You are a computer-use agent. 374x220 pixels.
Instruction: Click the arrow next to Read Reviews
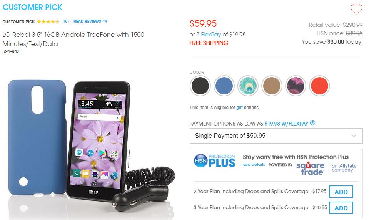point(105,21)
